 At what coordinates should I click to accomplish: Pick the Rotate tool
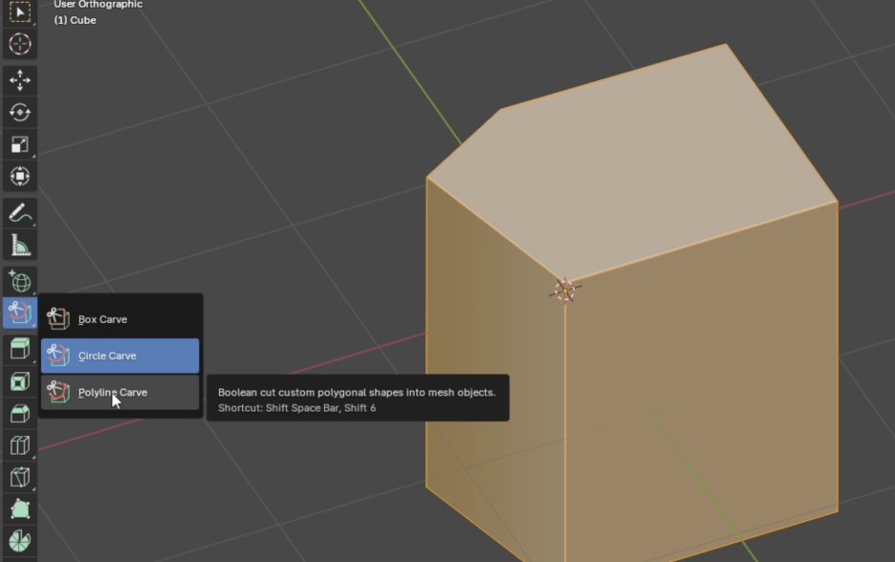click(x=20, y=113)
